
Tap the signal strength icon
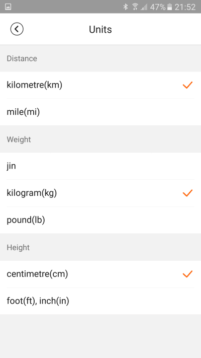coord(144,7)
